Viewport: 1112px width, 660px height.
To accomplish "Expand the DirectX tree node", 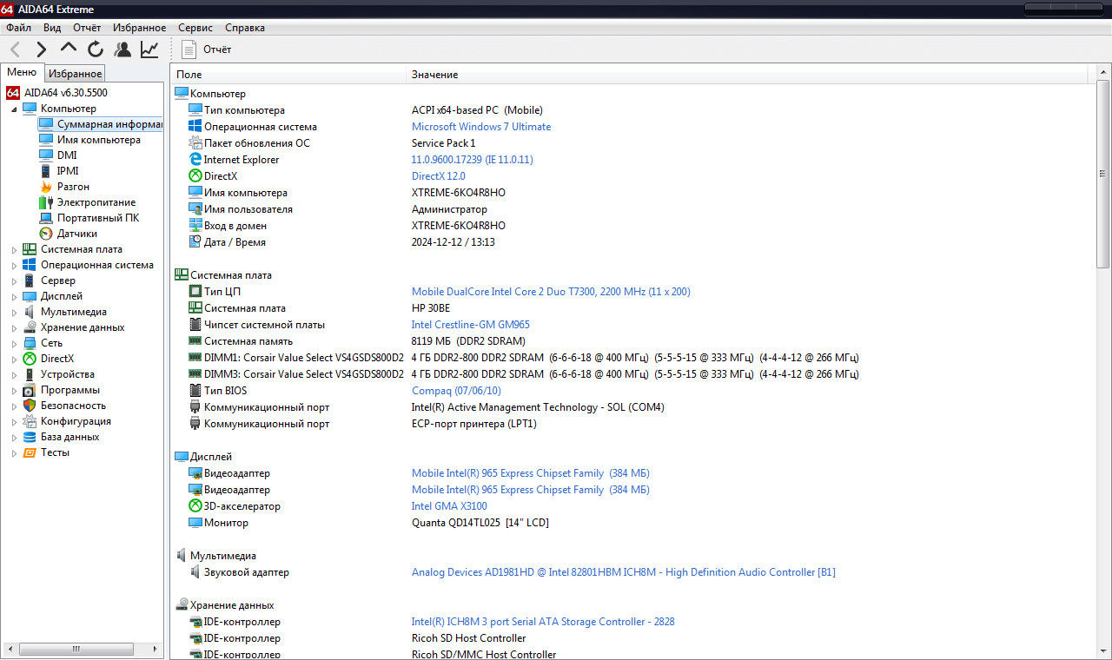I will point(14,359).
